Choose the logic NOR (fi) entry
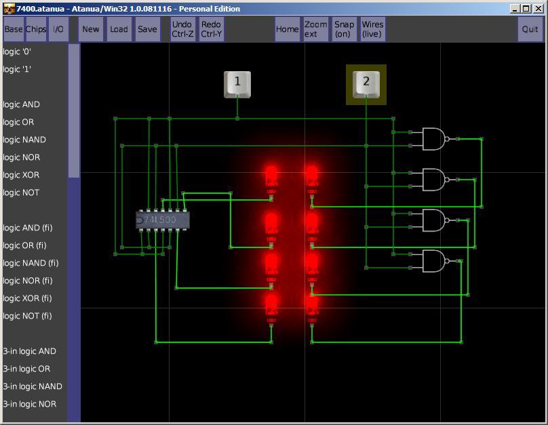Screen dimensions: 548x425 [28, 281]
